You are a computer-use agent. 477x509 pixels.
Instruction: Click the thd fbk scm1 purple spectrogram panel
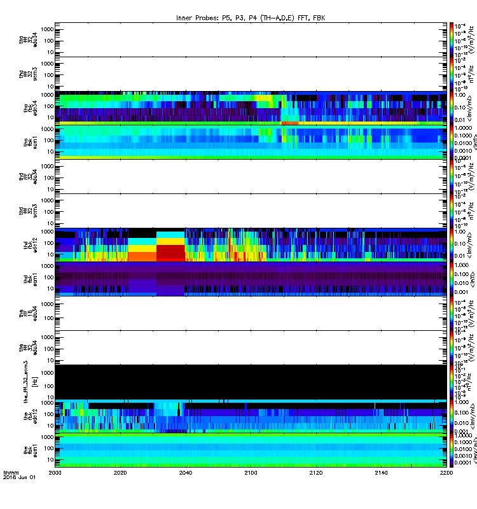click(251, 279)
